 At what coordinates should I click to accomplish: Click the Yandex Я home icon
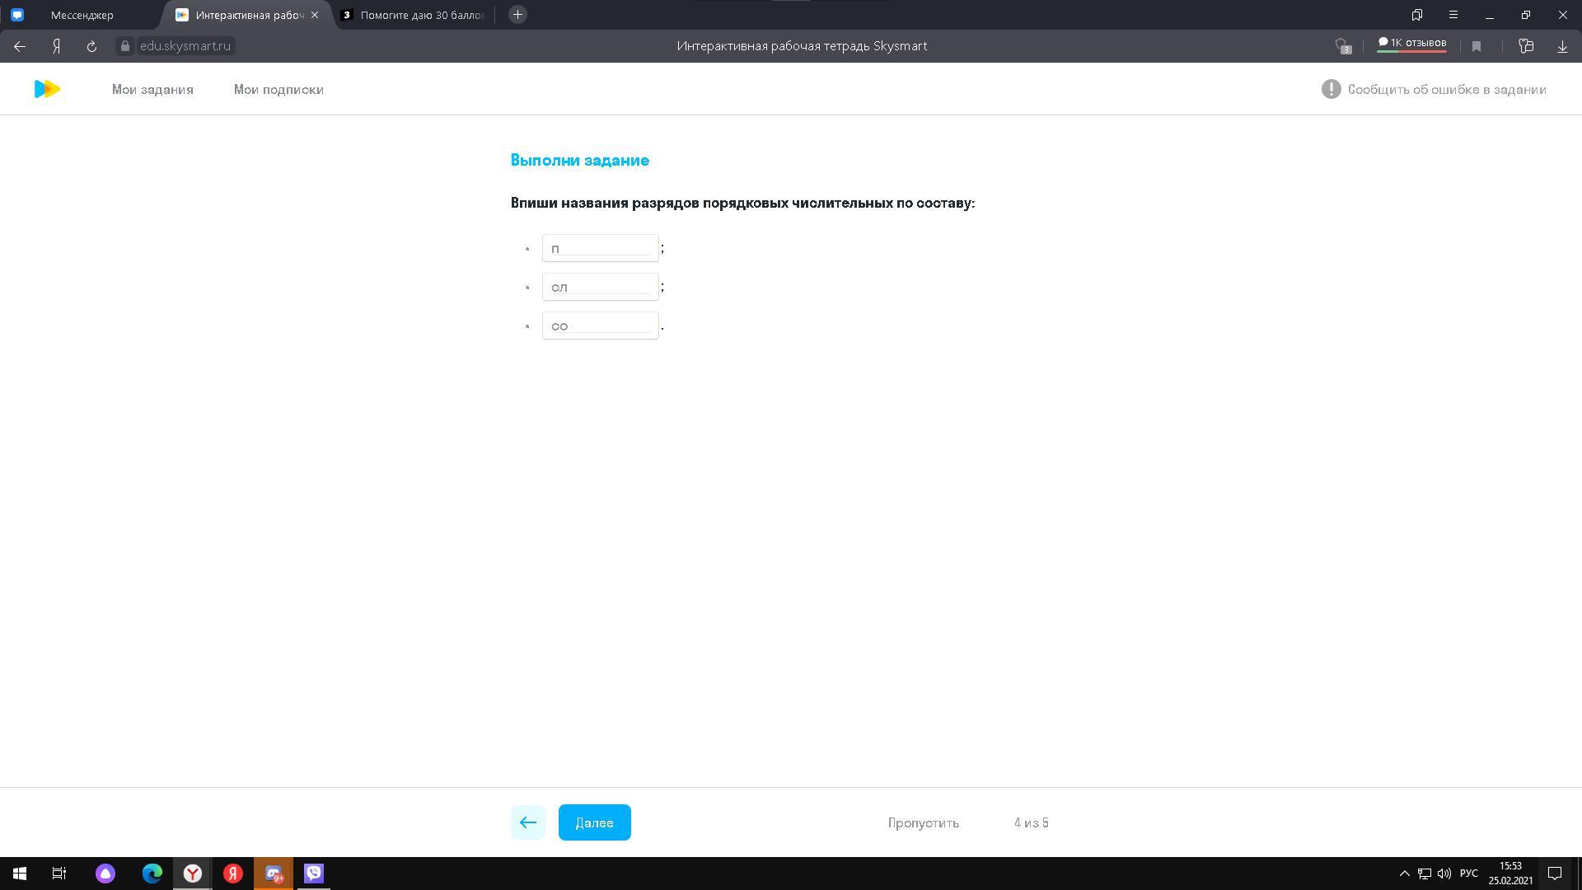click(56, 46)
